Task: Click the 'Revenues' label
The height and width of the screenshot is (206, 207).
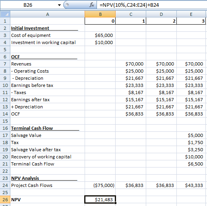Action: tap(21, 64)
